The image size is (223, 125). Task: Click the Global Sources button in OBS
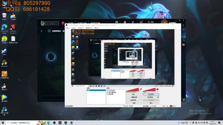pyautogui.click(x=134, y=100)
